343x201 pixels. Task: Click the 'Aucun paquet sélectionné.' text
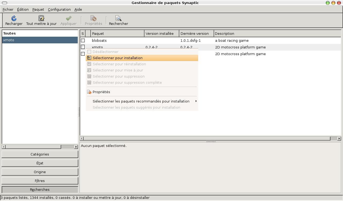[104, 146]
